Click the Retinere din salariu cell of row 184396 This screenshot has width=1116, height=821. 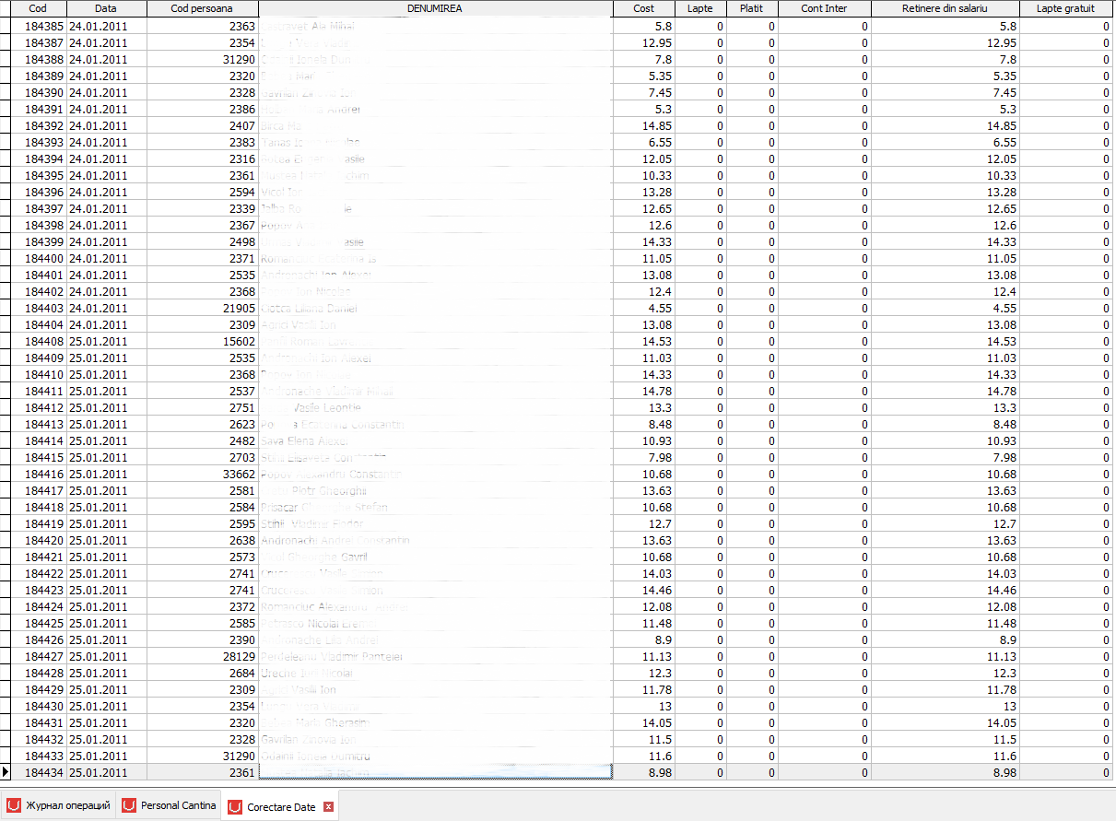(945, 193)
